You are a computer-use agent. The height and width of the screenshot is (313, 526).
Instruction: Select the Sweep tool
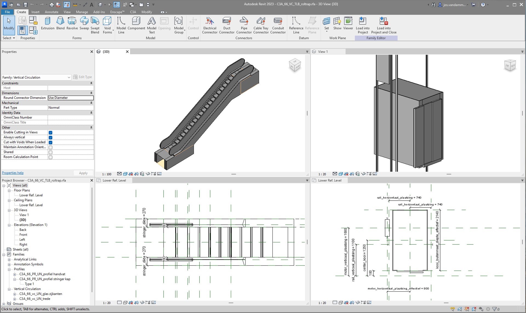point(84,23)
